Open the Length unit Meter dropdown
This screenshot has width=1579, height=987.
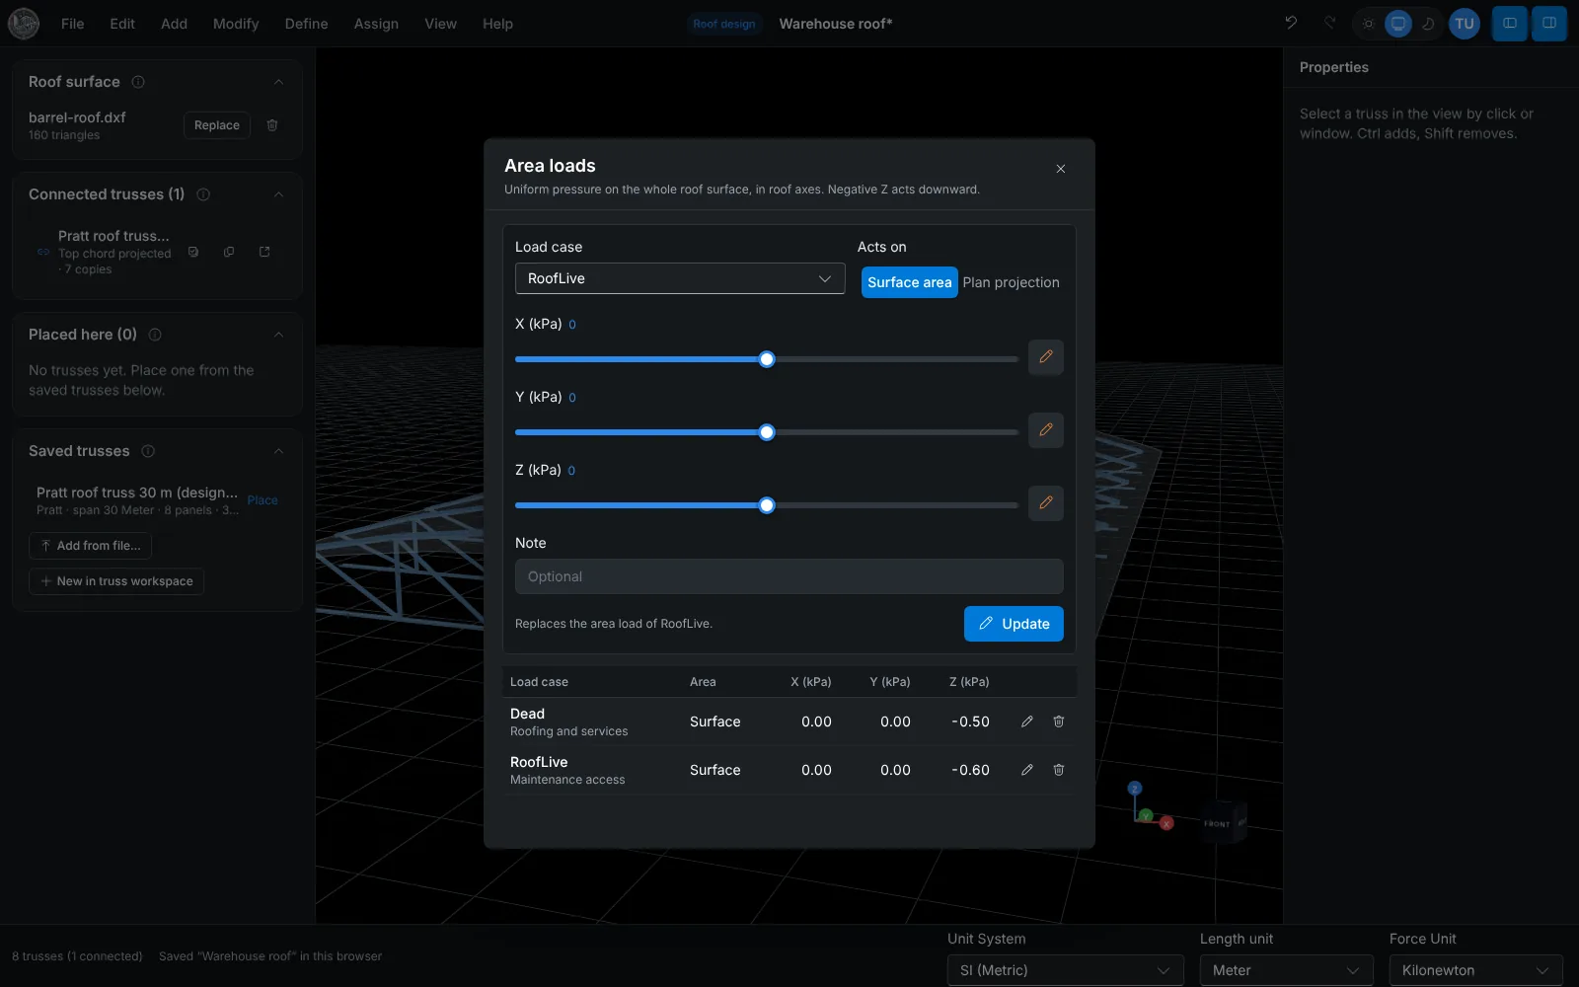pos(1287,970)
